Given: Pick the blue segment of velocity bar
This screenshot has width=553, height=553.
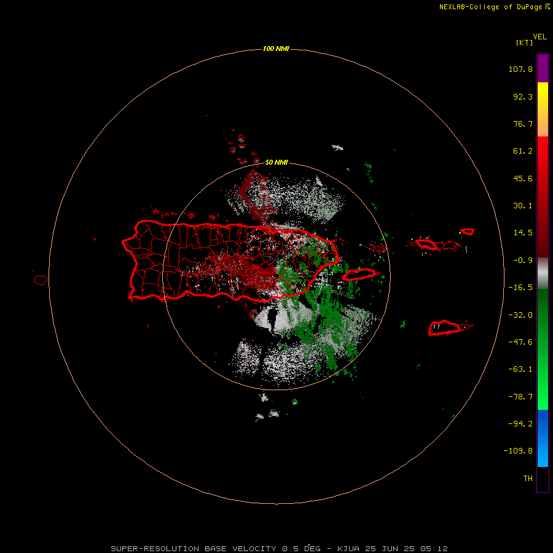Looking at the screenshot, I should click(x=543, y=438).
